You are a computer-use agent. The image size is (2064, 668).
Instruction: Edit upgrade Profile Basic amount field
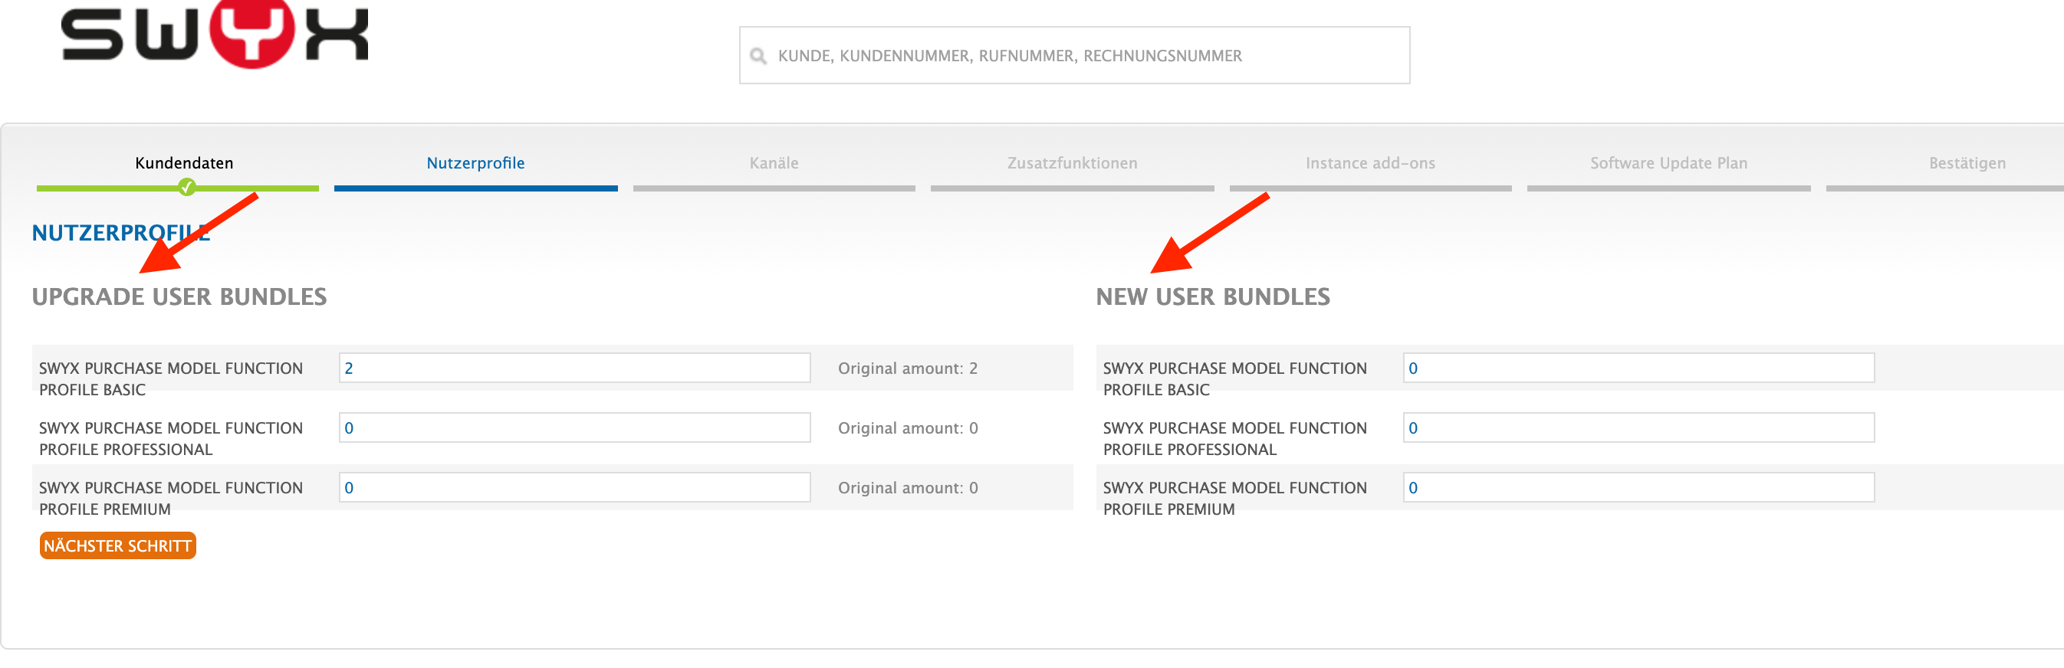pos(574,368)
